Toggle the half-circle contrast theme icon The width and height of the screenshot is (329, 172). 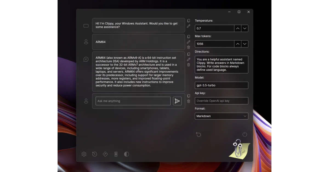(126, 154)
